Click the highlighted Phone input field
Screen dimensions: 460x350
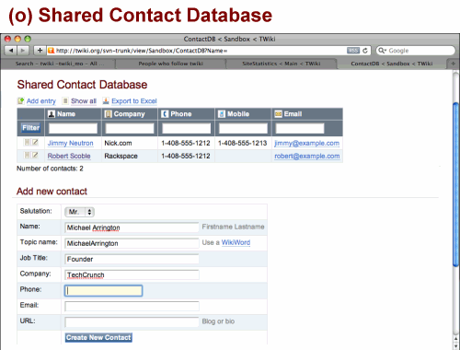click(x=103, y=291)
